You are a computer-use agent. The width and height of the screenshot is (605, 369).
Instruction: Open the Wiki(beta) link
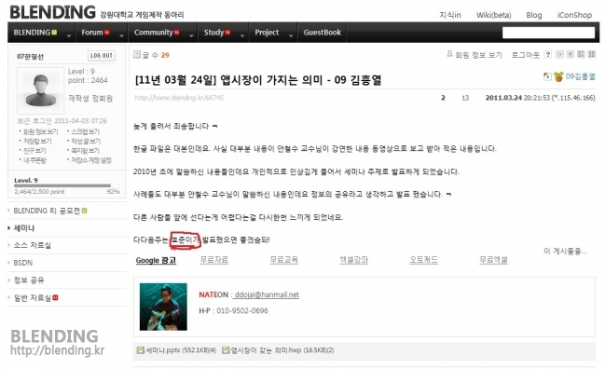click(493, 15)
